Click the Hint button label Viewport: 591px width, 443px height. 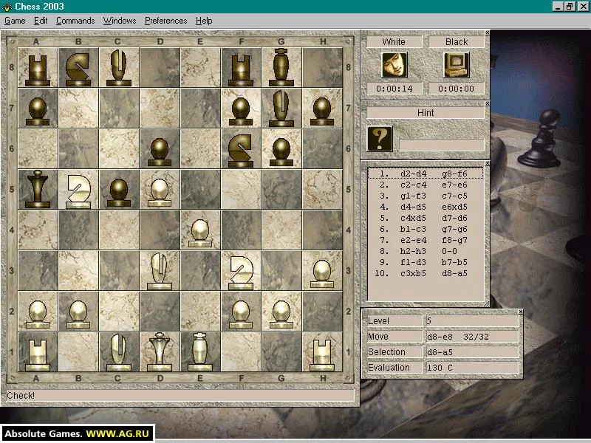click(x=426, y=113)
